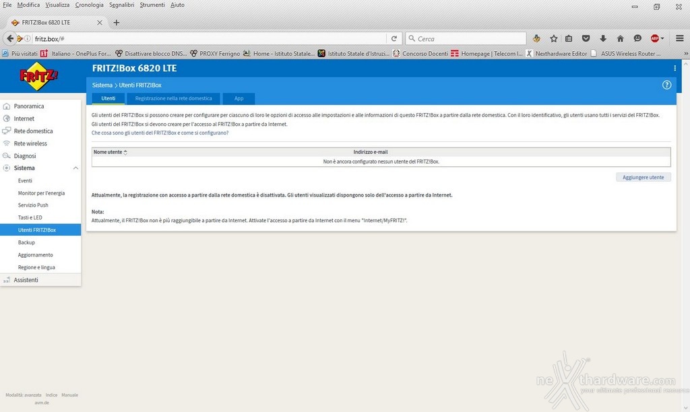The width and height of the screenshot is (690, 412).
Task: Go to browser home page icon
Action: 620,38
